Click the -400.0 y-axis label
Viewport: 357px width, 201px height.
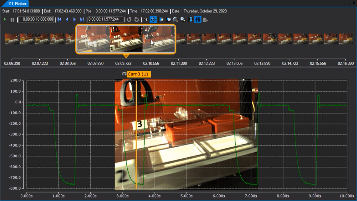tap(15, 145)
